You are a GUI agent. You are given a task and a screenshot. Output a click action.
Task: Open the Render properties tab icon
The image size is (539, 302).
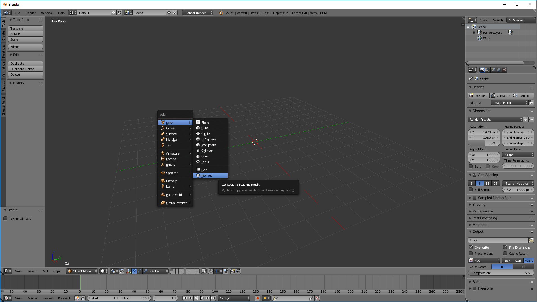482,70
